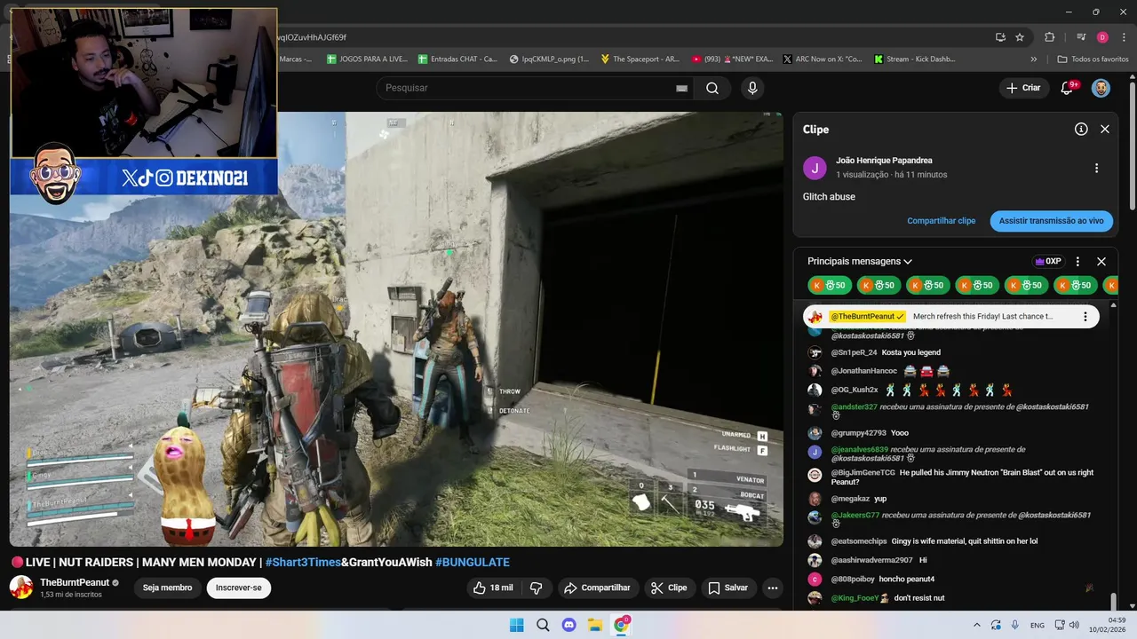Viewport: 1137px width, 639px height.
Task: Click Clipe scissors button under video
Action: click(668, 588)
